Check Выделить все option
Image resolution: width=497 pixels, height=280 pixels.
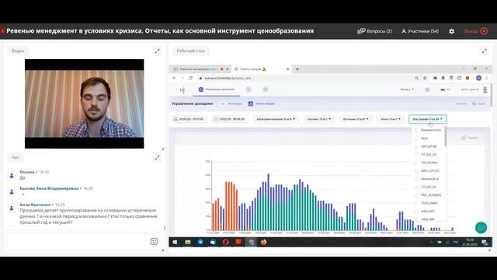(x=416, y=130)
